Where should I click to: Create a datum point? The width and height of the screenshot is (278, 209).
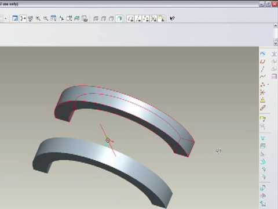[x=262, y=85]
